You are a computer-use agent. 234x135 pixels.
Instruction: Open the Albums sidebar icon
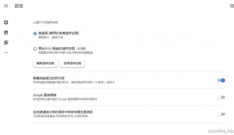pos(6,42)
